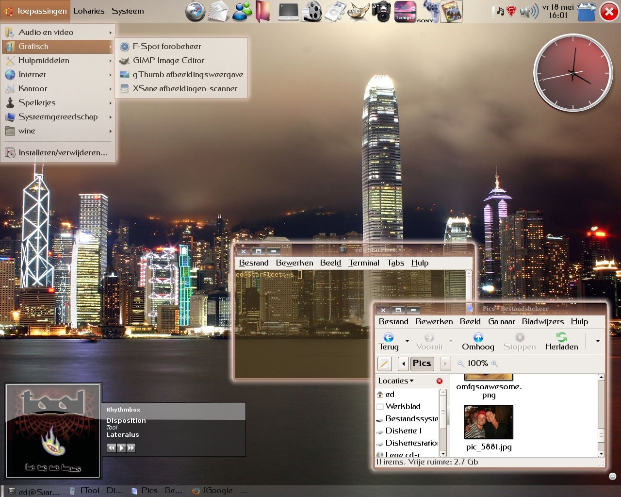This screenshot has height=497, width=621.
Task: Open the camera photo launcher in top panel
Action: pyautogui.click(x=381, y=12)
